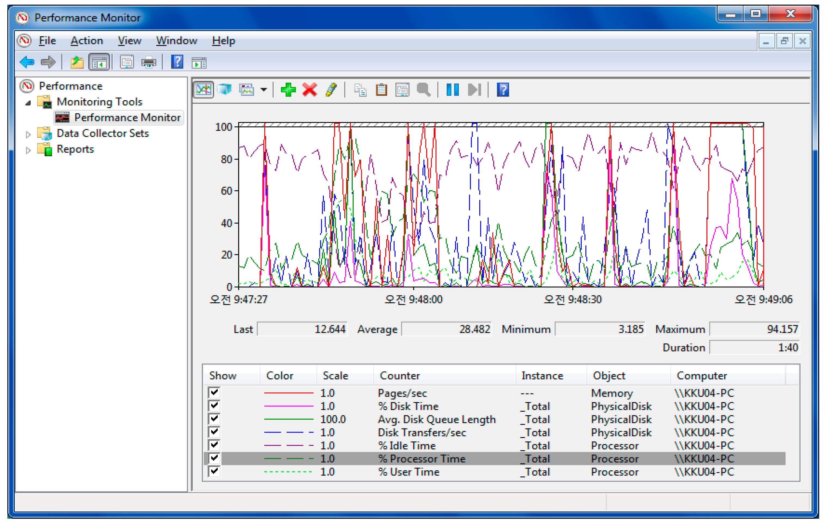Click the Zoom magnifier icon

click(x=424, y=90)
